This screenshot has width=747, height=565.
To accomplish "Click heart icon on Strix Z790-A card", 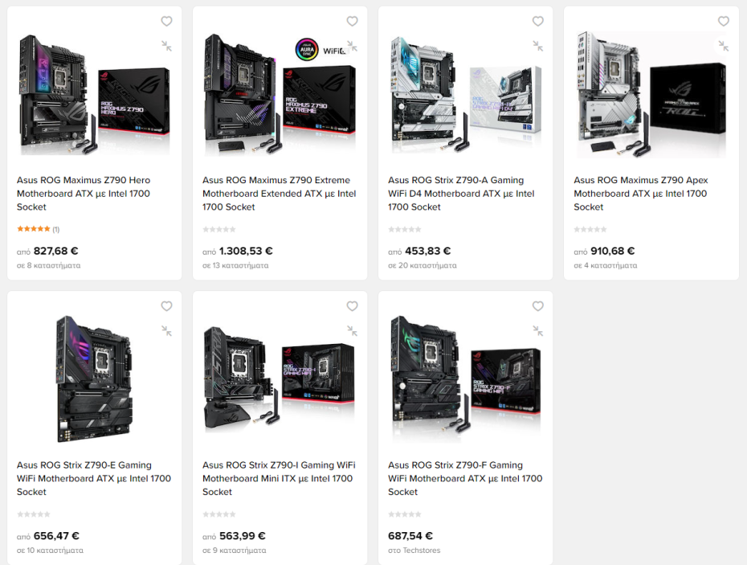I will pos(538,21).
